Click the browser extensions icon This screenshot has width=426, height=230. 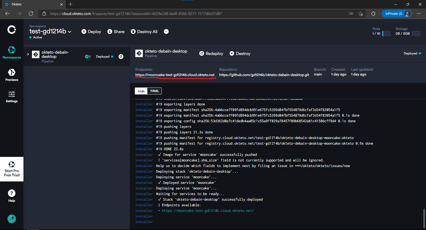[x=373, y=14]
